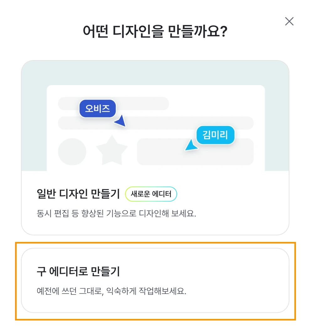The height and width of the screenshot is (333, 311).
Task: Click the 예전에 쓰던 그대로 description text
Action: 111,292
